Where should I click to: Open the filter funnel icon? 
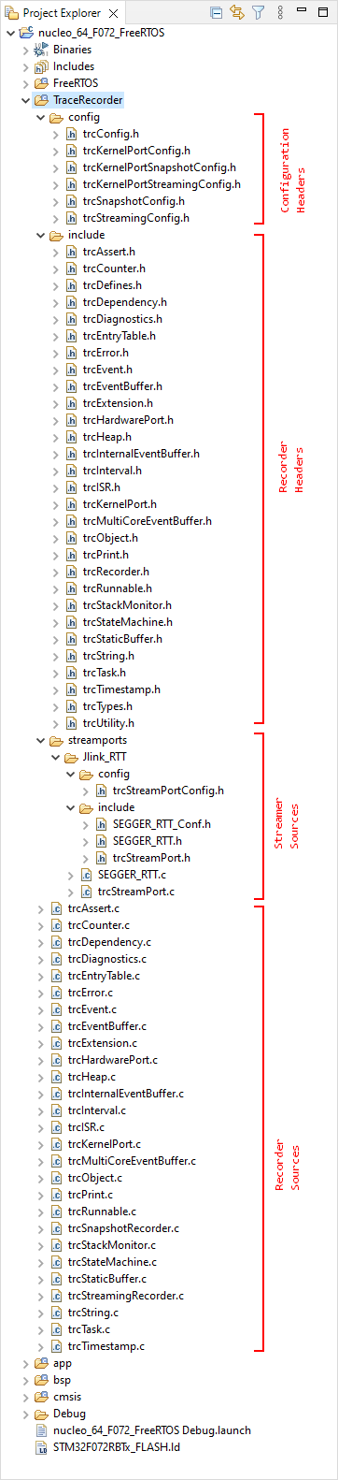tap(259, 12)
